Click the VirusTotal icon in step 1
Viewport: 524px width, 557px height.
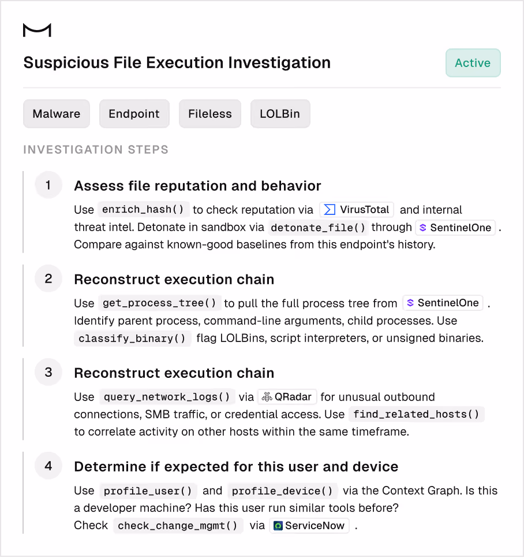point(330,210)
